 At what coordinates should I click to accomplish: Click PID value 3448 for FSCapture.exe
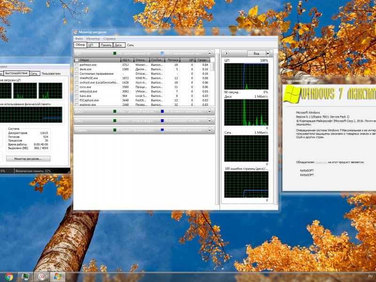click(x=125, y=100)
